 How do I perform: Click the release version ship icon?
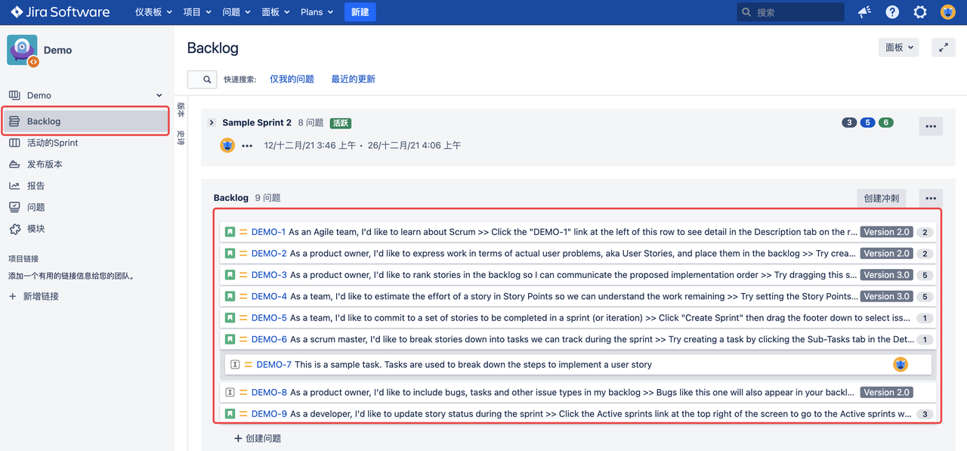pyautogui.click(x=14, y=164)
